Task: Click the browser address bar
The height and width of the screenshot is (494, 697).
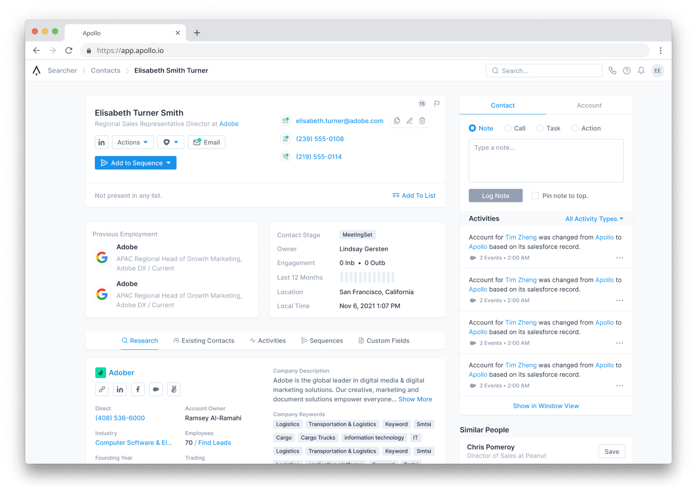Action: pos(364,50)
